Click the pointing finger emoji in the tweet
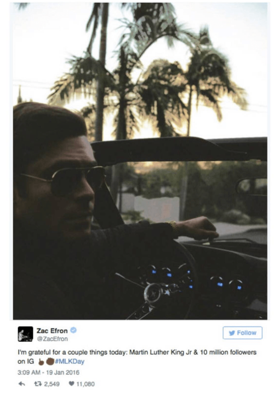 [41, 362]
